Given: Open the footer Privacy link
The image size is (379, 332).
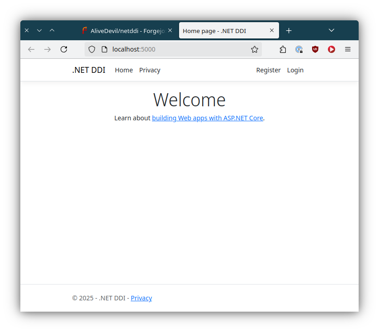Looking at the screenshot, I should click(x=142, y=298).
